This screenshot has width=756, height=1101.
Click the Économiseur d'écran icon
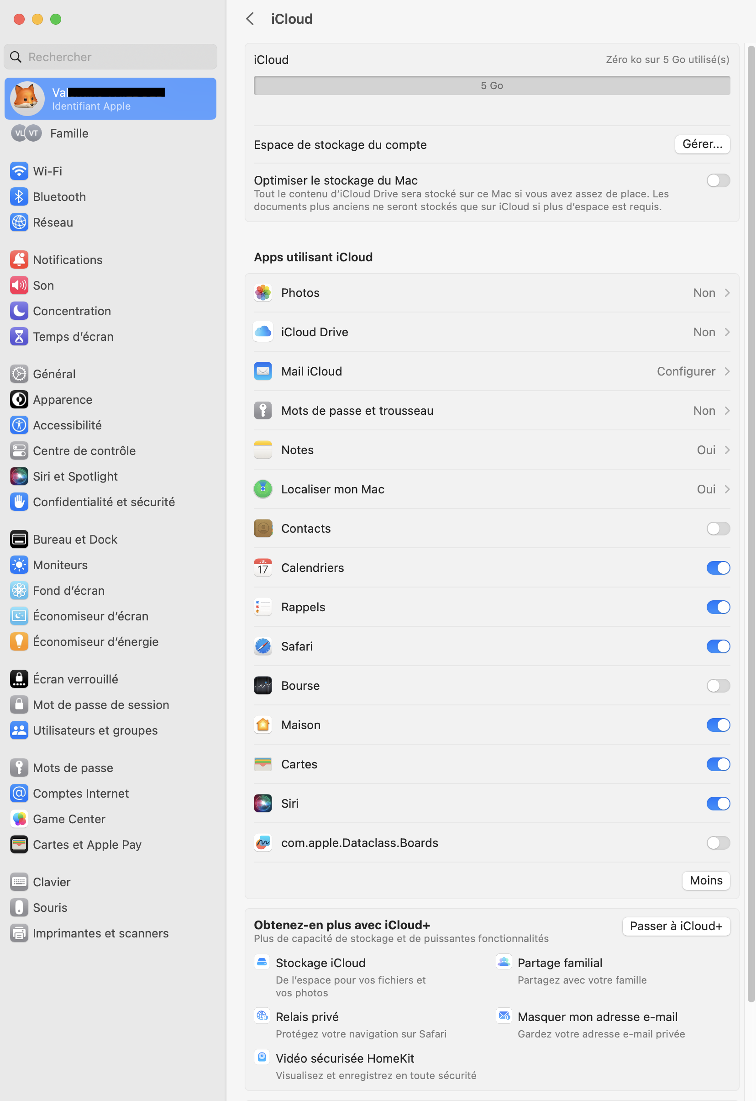click(x=19, y=616)
